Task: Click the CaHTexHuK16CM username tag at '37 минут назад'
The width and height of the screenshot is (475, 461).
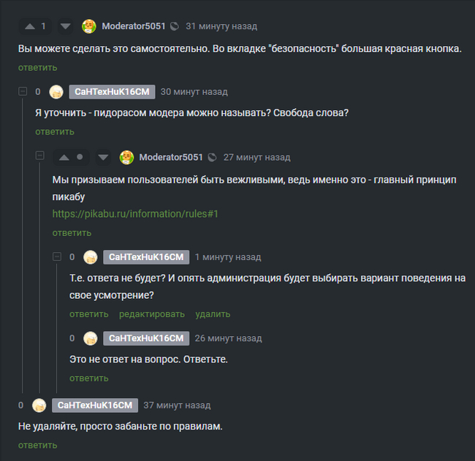Action: click(95, 405)
